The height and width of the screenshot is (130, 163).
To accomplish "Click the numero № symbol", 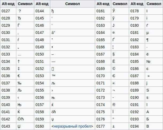I will [x=148, y=61].
